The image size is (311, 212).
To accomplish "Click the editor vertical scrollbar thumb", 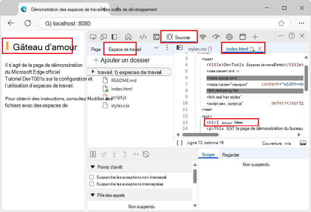I will pyautogui.click(x=306, y=78).
